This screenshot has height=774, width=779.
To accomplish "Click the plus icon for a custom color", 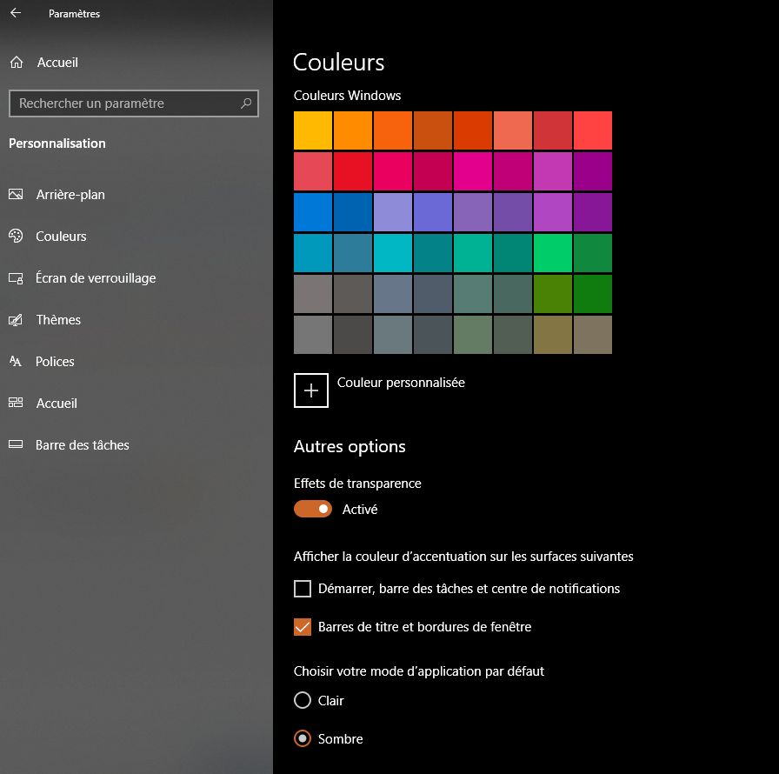I will click(x=311, y=390).
